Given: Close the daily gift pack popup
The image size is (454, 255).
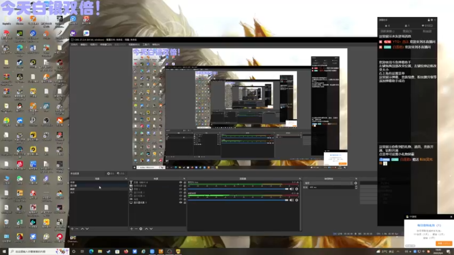Looking at the screenshot, I should (x=451, y=216).
